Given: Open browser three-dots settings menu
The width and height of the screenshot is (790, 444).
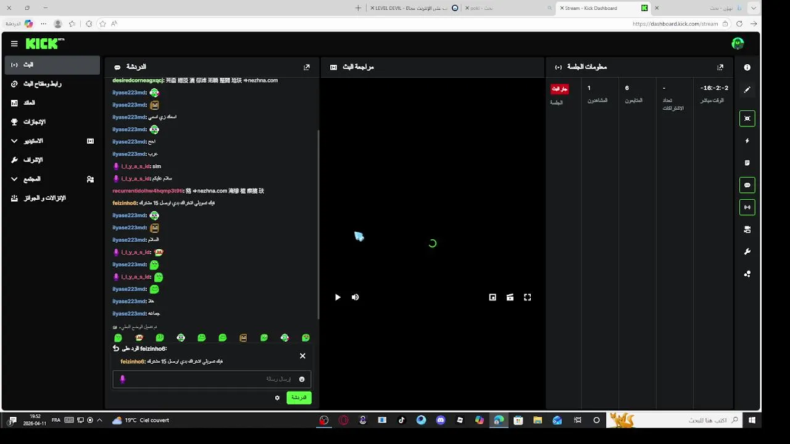Looking at the screenshot, I should (43, 23).
